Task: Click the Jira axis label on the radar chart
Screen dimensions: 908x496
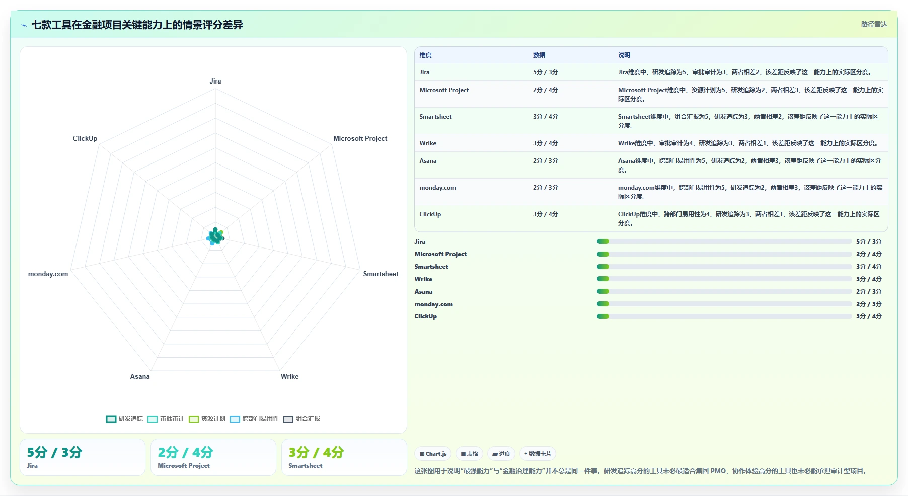Action: click(215, 81)
